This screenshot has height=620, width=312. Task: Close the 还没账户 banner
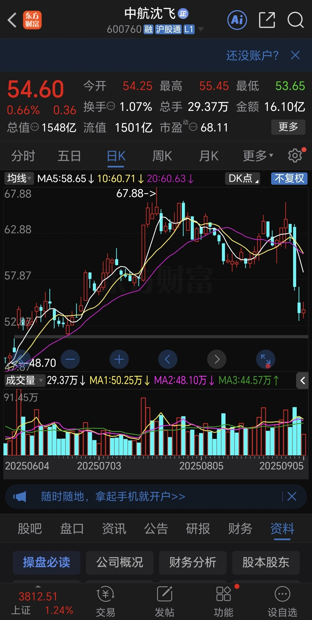295,55
